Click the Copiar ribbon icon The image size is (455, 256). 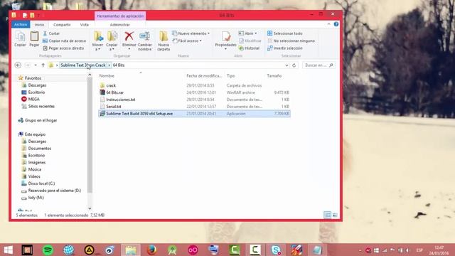(x=20, y=39)
